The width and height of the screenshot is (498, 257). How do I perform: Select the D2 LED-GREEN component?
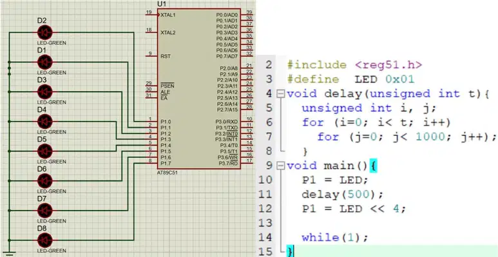coord(45,32)
